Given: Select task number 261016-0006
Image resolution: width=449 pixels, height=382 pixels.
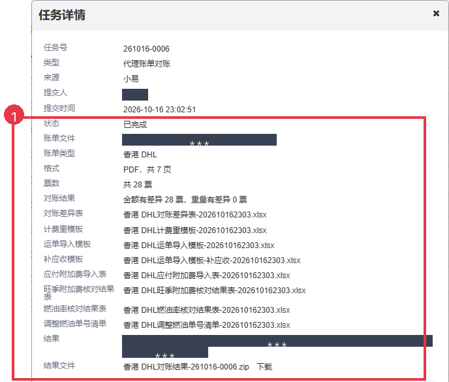Looking at the screenshot, I should [x=146, y=49].
